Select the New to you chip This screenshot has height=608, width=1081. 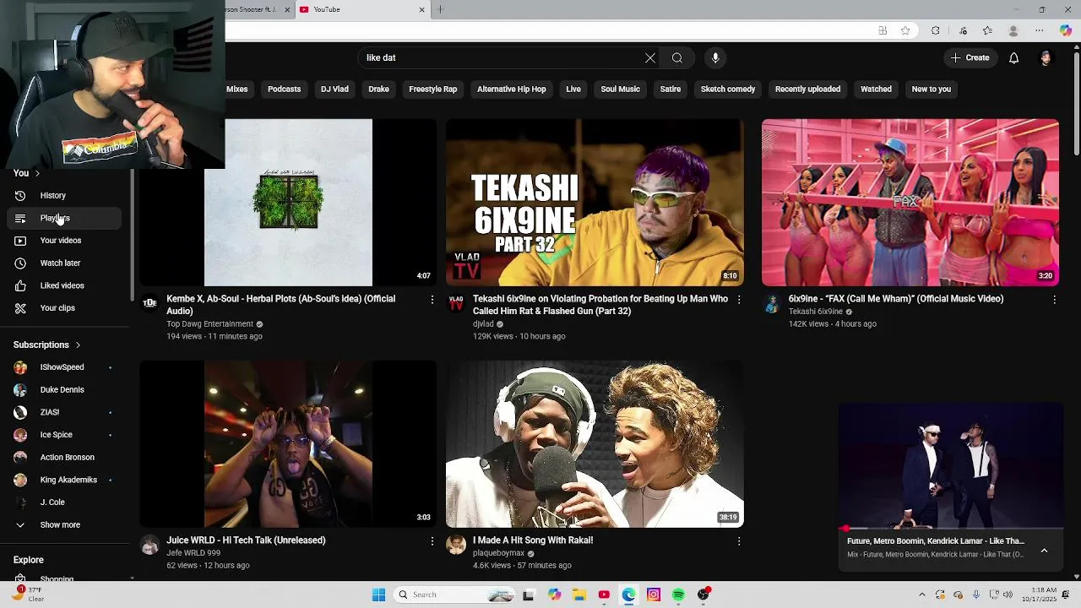point(931,90)
